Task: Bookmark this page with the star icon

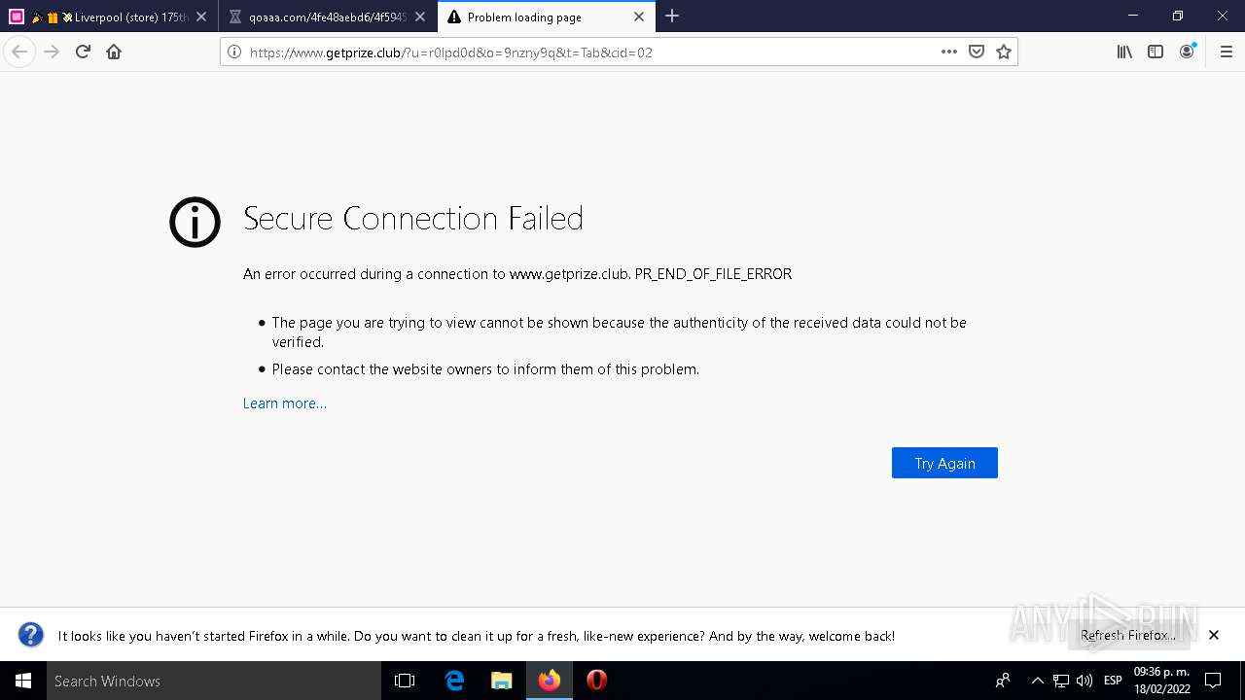Action: pos(1004,52)
